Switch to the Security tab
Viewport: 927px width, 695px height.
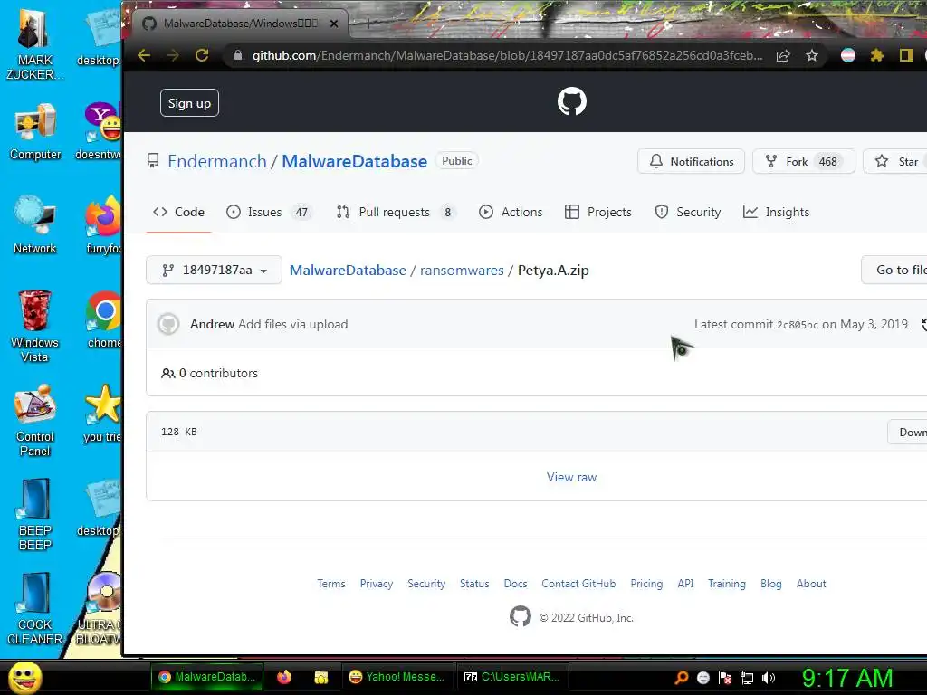click(688, 212)
